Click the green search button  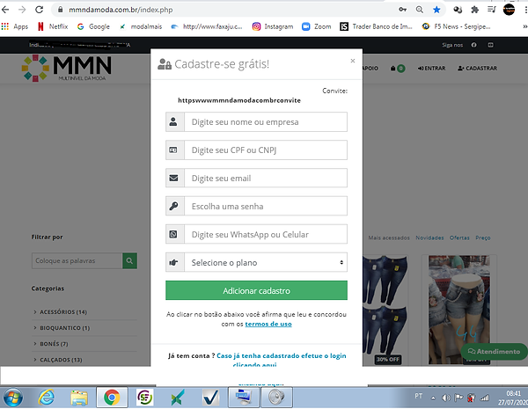pyautogui.click(x=129, y=261)
